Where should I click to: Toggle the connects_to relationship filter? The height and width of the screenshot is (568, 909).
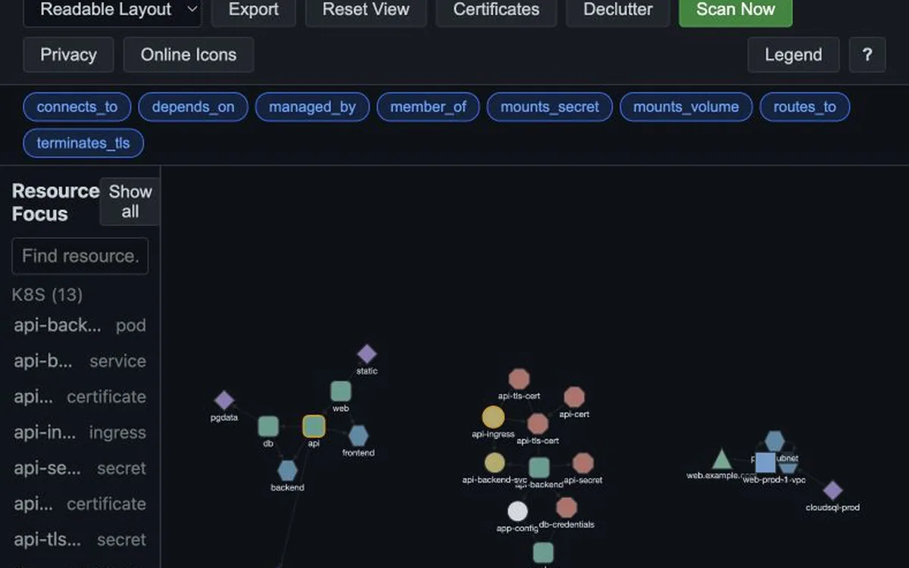(x=77, y=107)
